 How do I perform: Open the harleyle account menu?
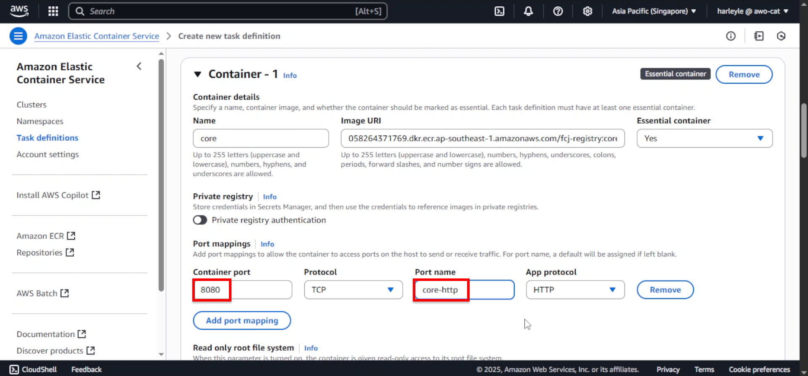tap(752, 11)
